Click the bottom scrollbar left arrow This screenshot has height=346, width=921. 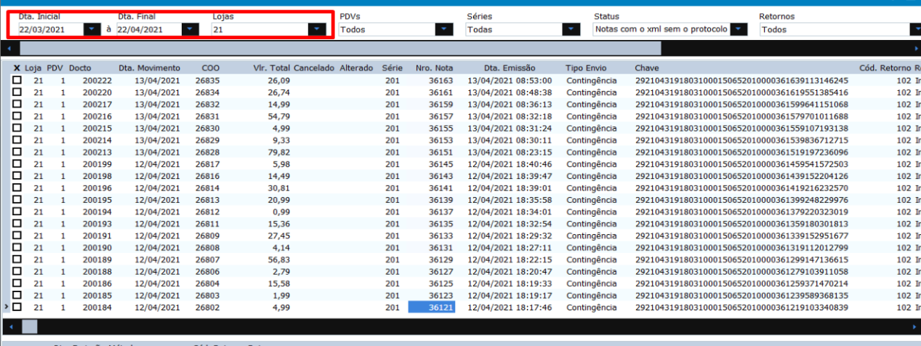[x=9, y=326]
